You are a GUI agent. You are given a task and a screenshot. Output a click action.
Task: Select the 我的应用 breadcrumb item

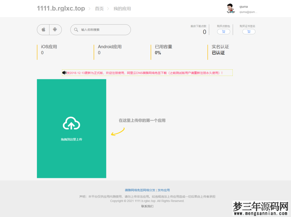click(122, 8)
